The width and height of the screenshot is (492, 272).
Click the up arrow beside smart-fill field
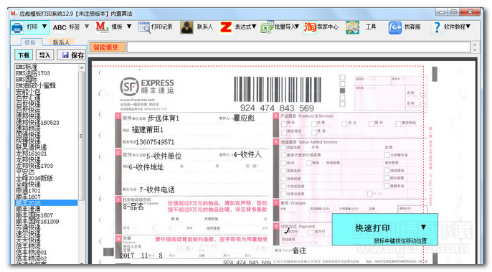tap(475, 44)
